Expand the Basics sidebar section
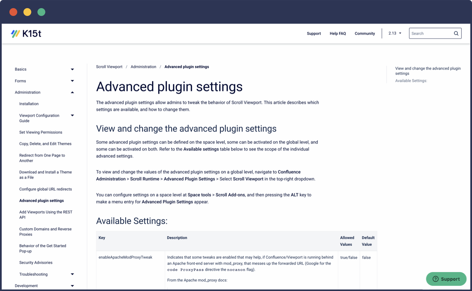 click(x=72, y=69)
